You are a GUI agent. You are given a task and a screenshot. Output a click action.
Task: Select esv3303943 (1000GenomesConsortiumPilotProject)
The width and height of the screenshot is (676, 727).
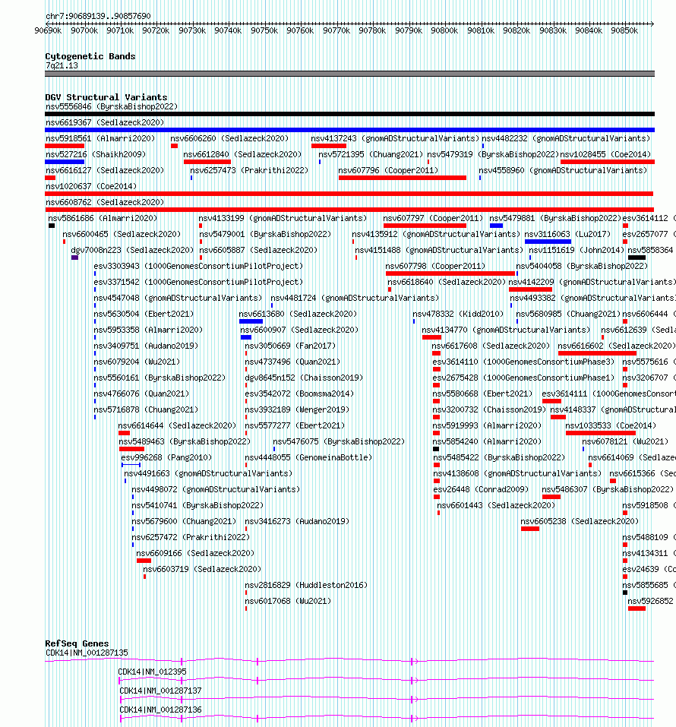pyautogui.click(x=198, y=266)
